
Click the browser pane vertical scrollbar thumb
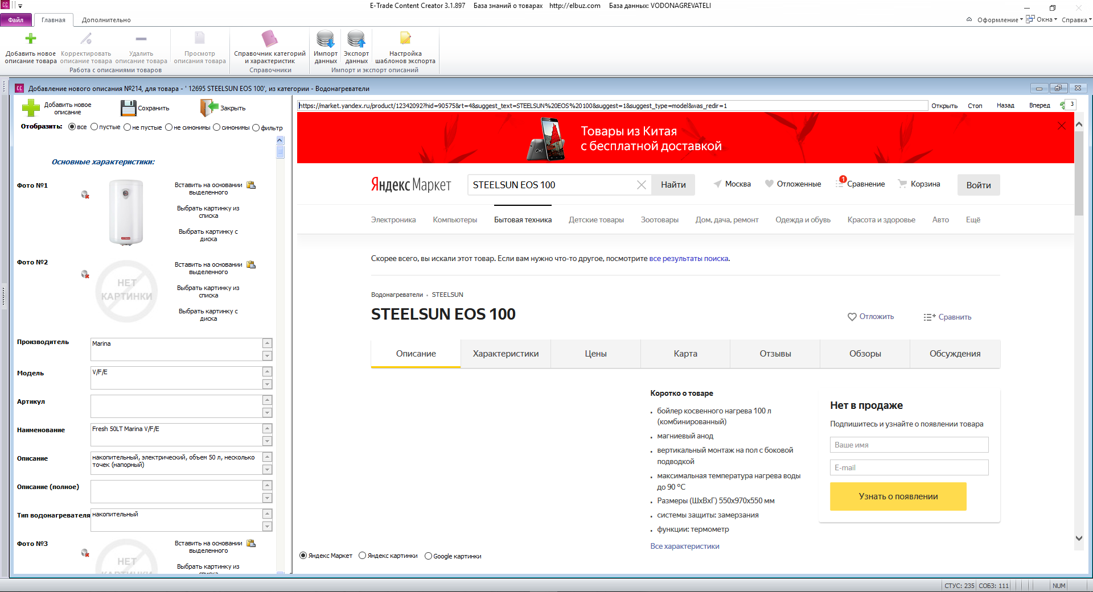tap(1079, 173)
